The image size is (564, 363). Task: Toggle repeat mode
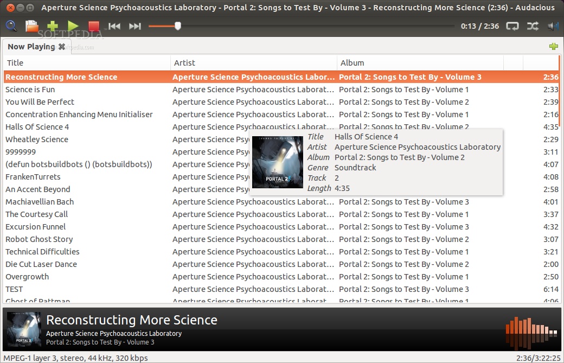coord(512,26)
